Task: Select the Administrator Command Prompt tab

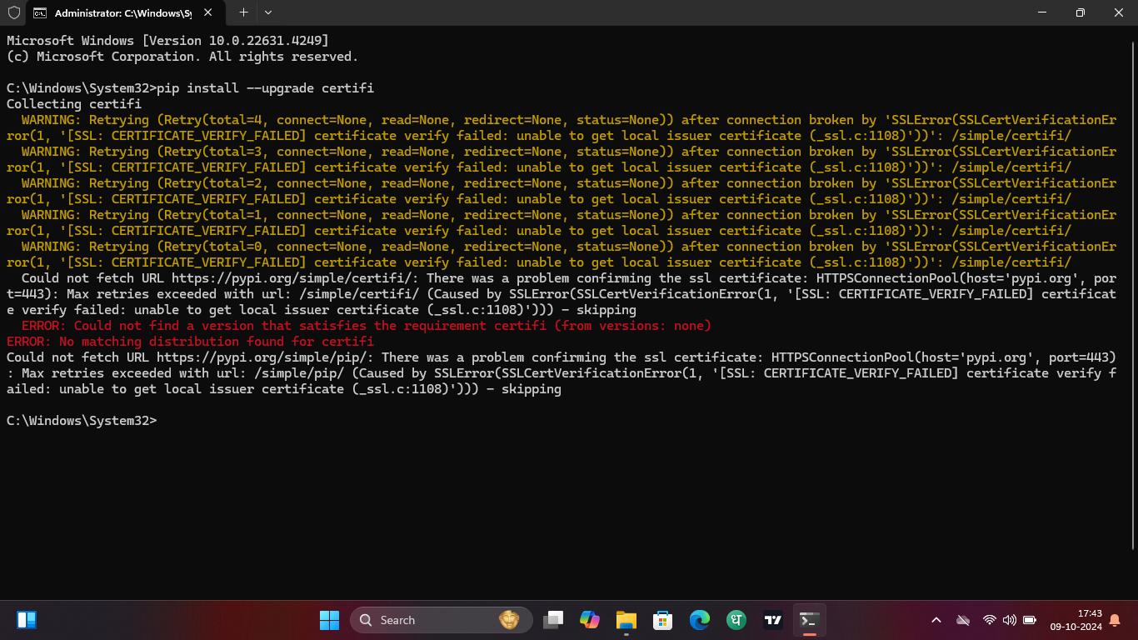Action: (x=117, y=12)
